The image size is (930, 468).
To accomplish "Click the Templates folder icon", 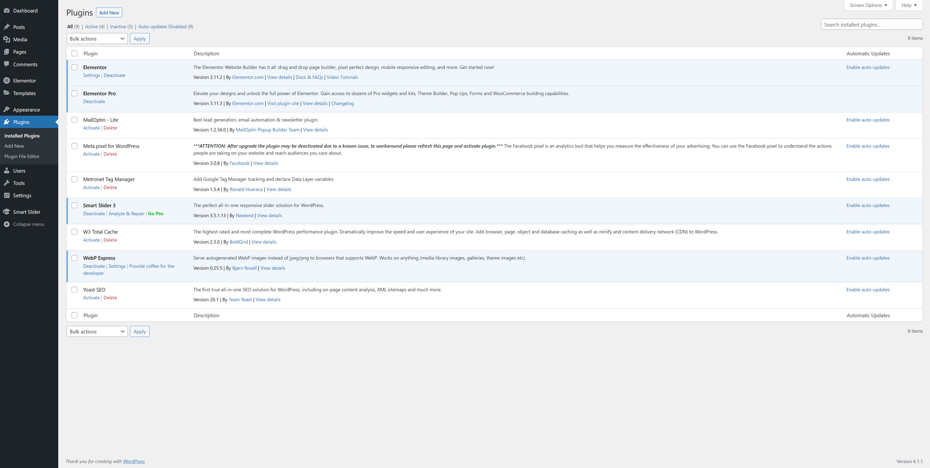I will click(x=7, y=93).
